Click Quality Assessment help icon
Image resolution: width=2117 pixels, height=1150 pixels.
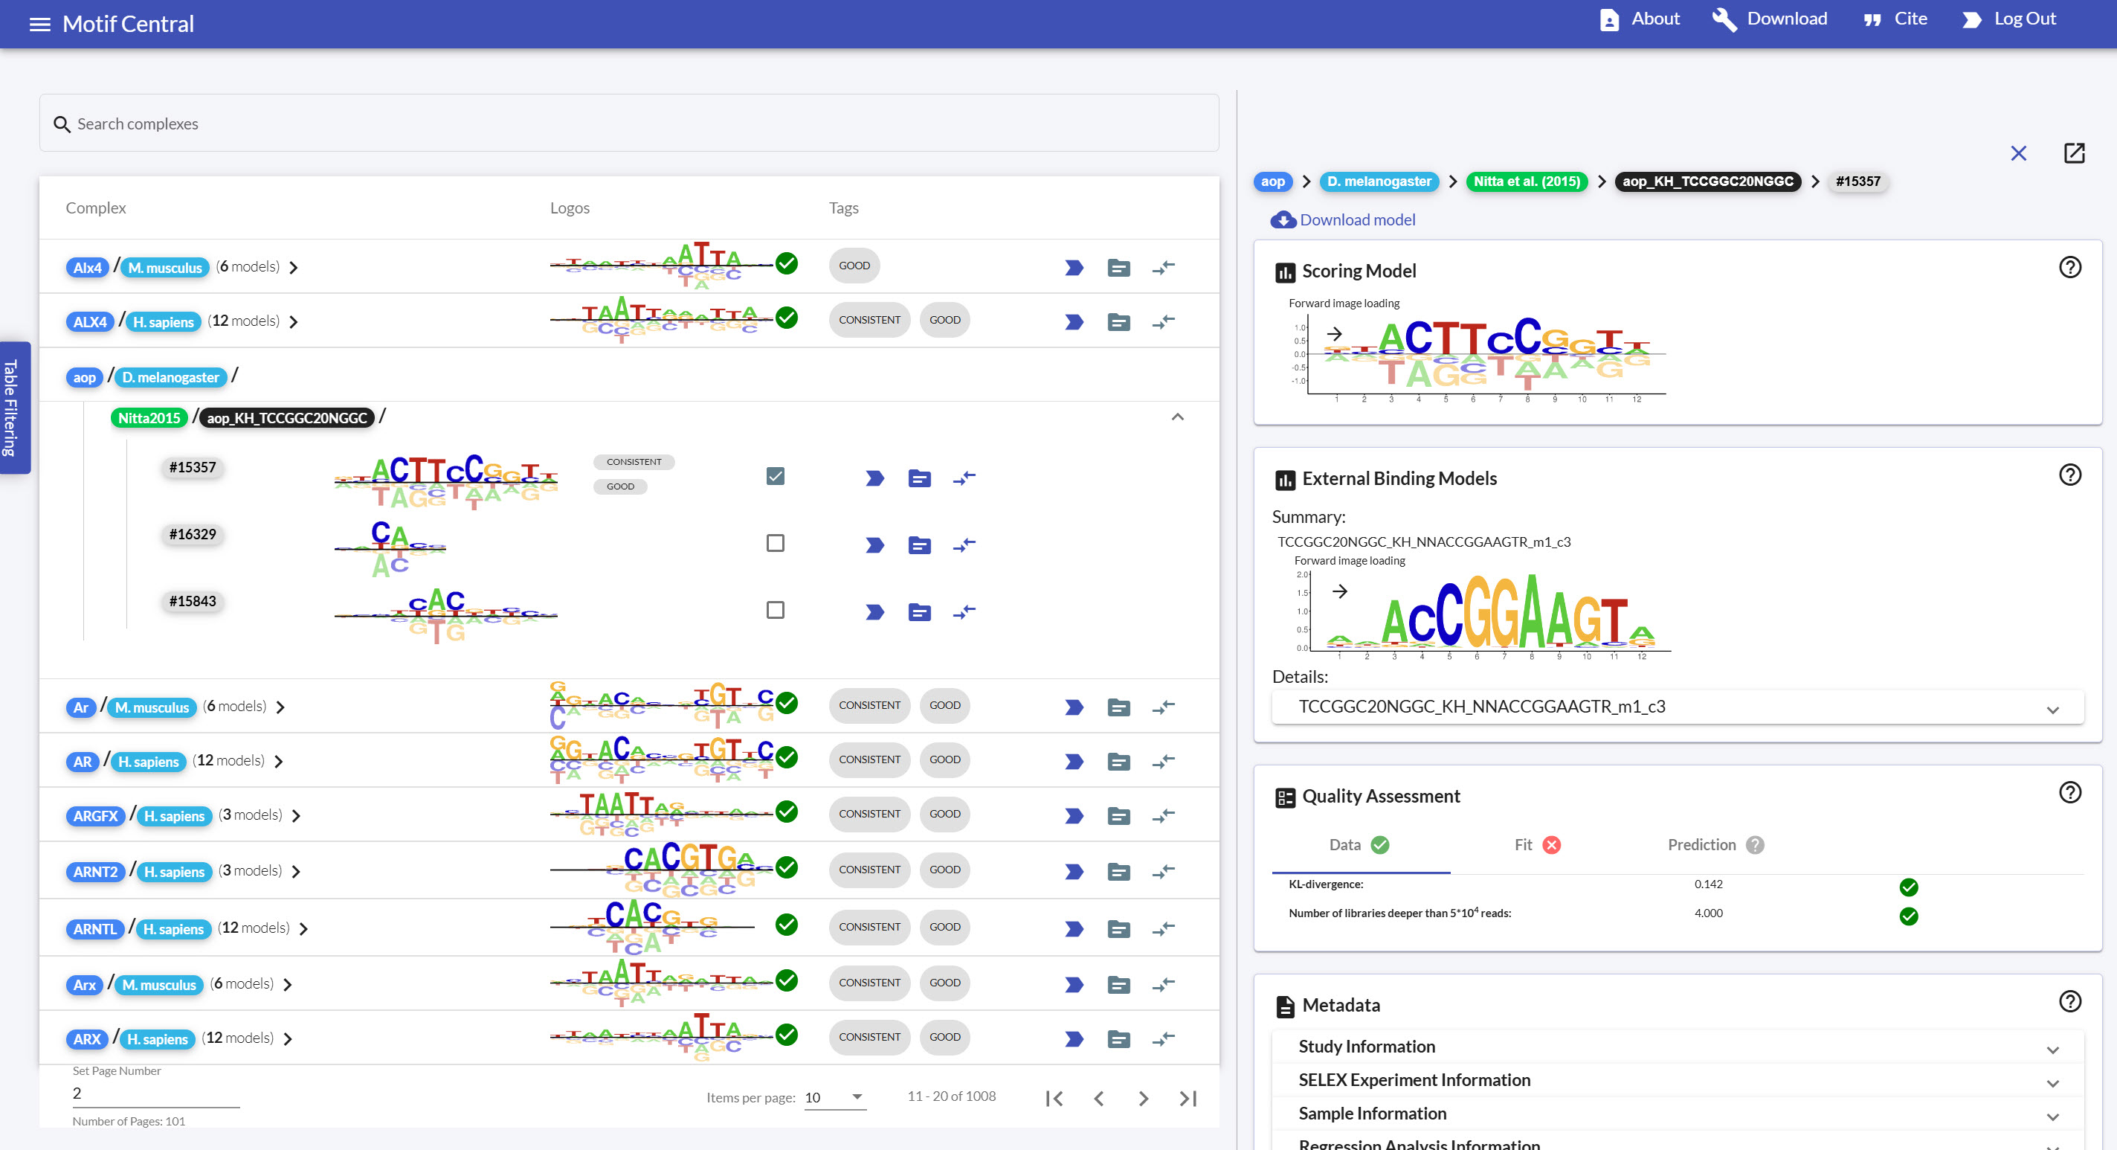(x=2069, y=791)
